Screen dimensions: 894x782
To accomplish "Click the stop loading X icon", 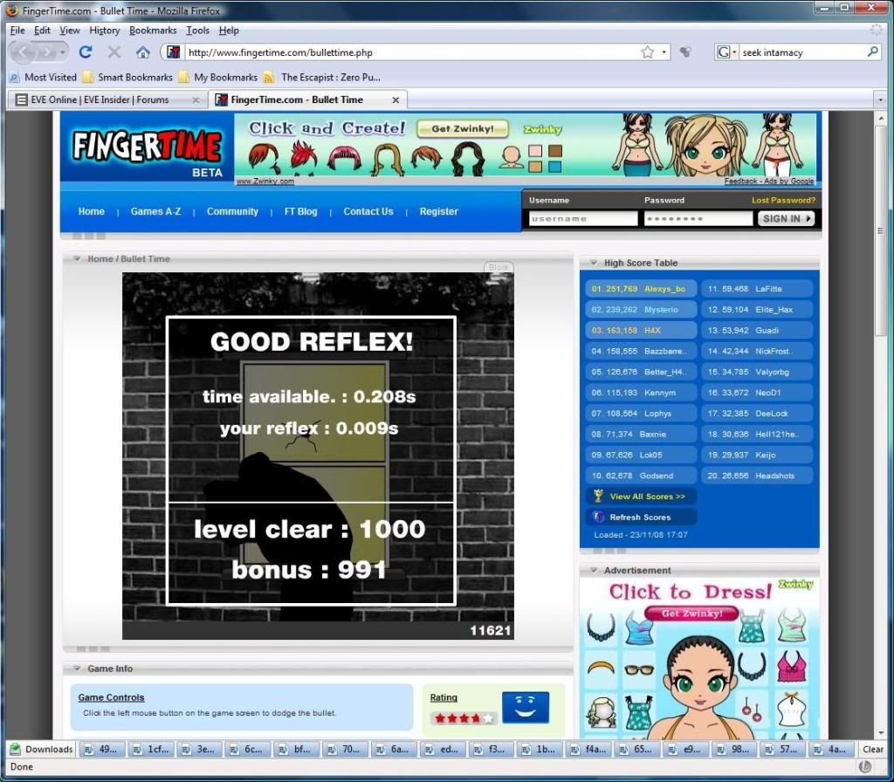I will [x=113, y=52].
